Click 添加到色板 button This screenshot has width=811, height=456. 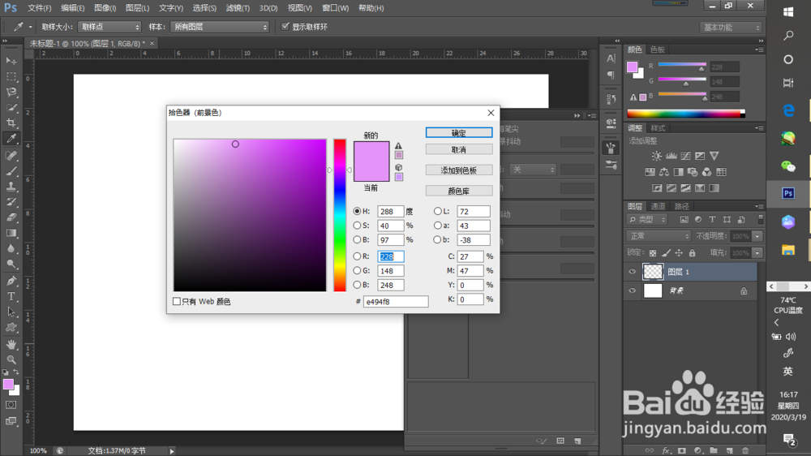459,170
